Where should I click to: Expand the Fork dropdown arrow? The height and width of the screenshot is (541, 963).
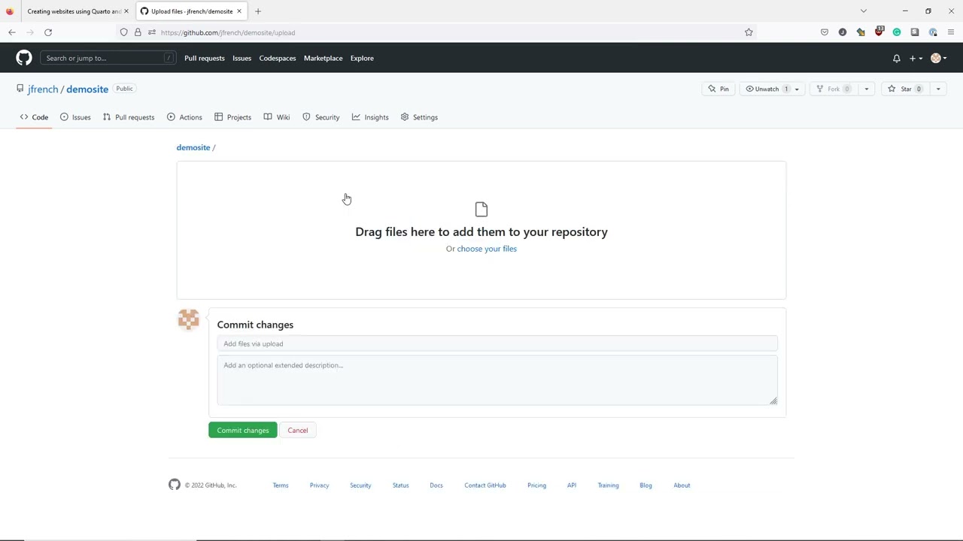(x=866, y=89)
